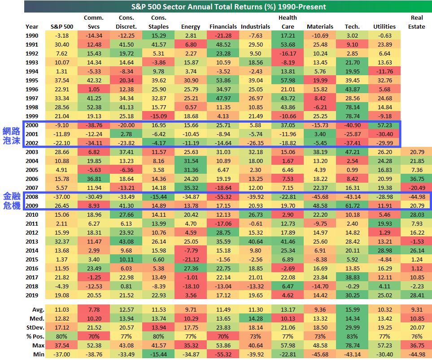Select the 'Year' column header
432x360 pixels.
[x=32, y=27]
